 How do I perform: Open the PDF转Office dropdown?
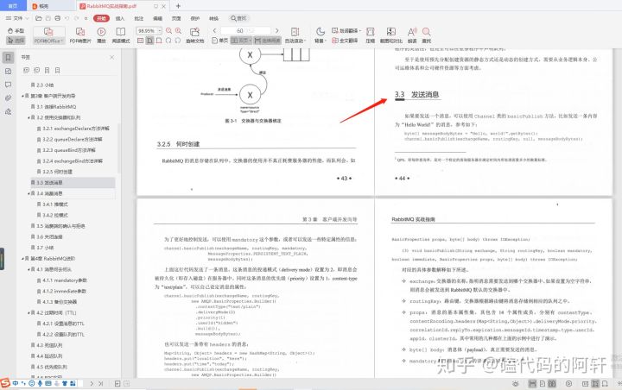(48, 41)
